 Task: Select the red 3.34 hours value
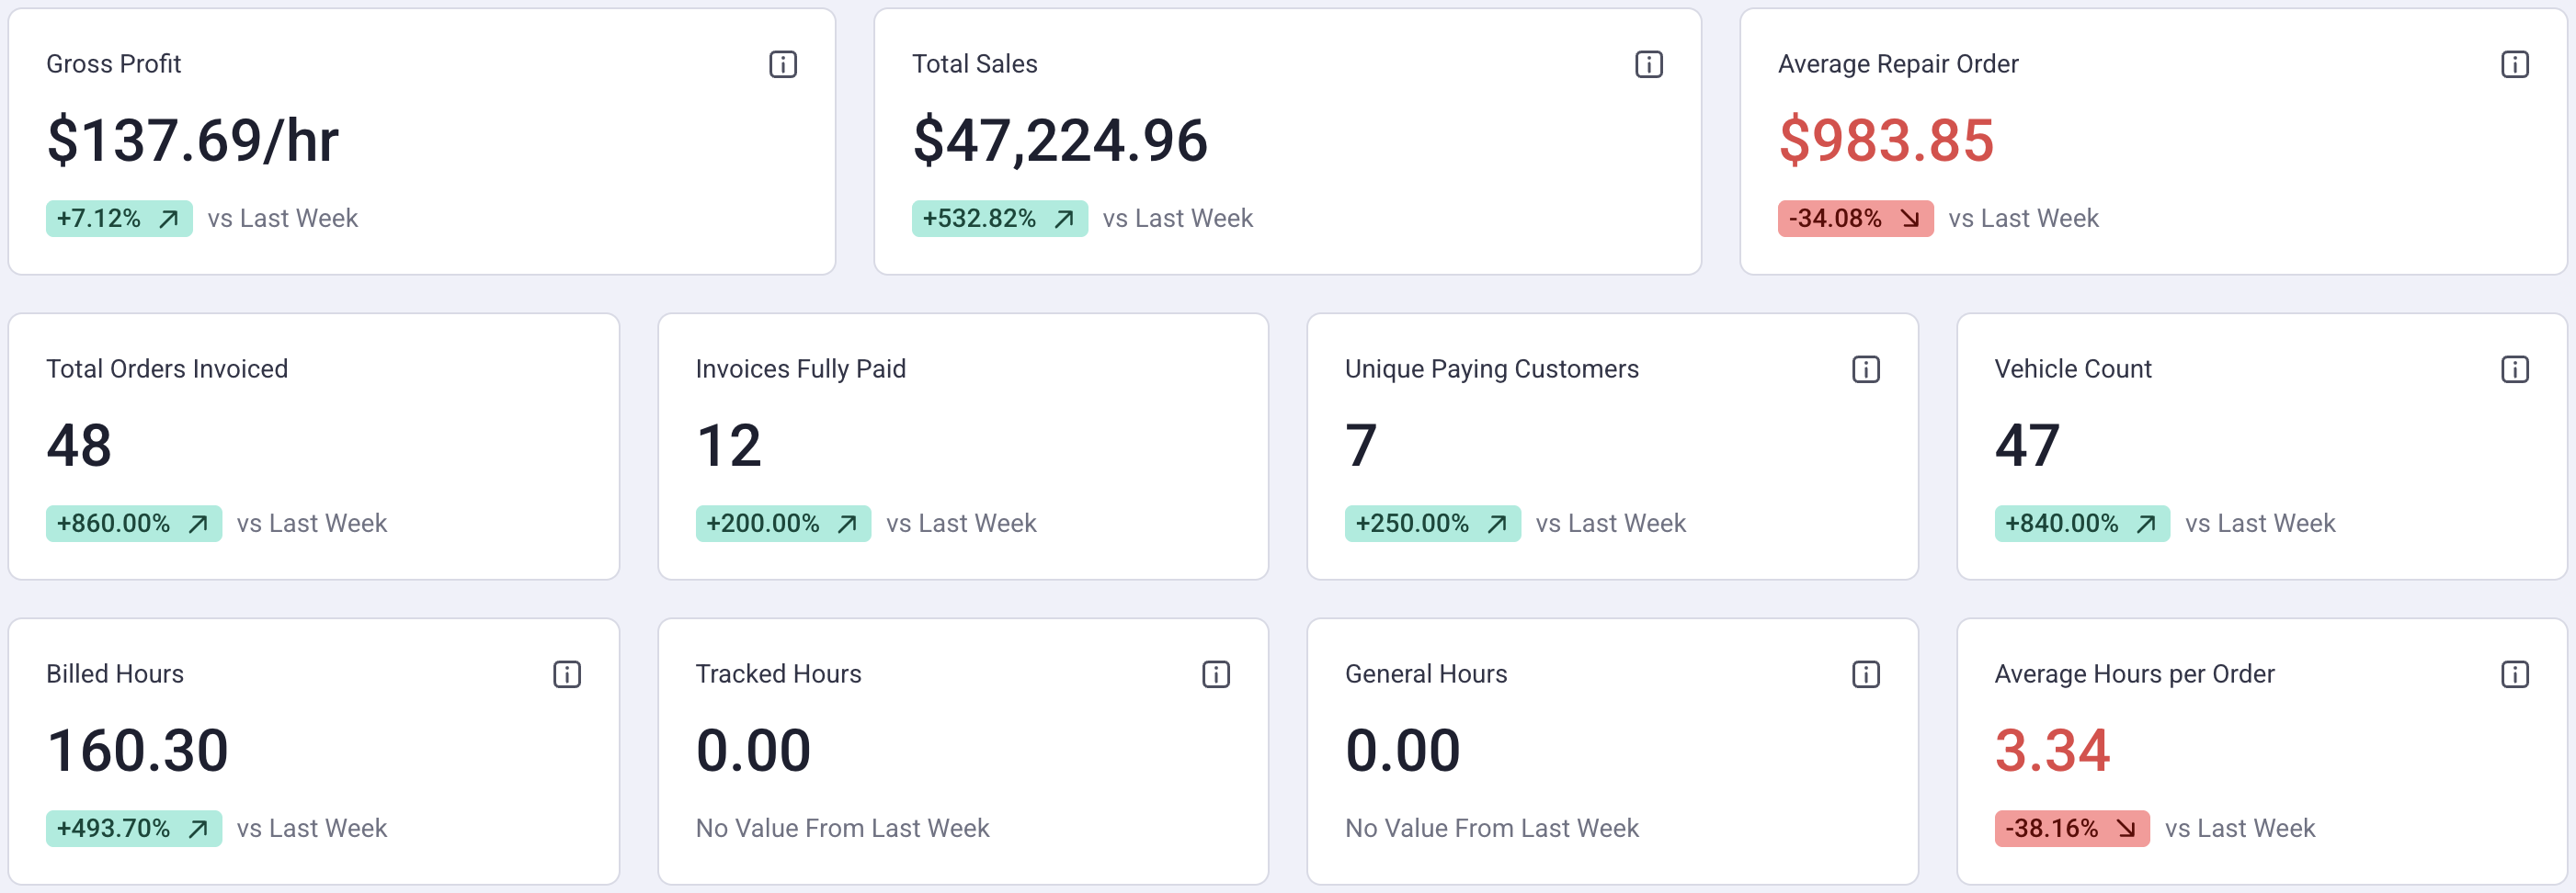2052,751
